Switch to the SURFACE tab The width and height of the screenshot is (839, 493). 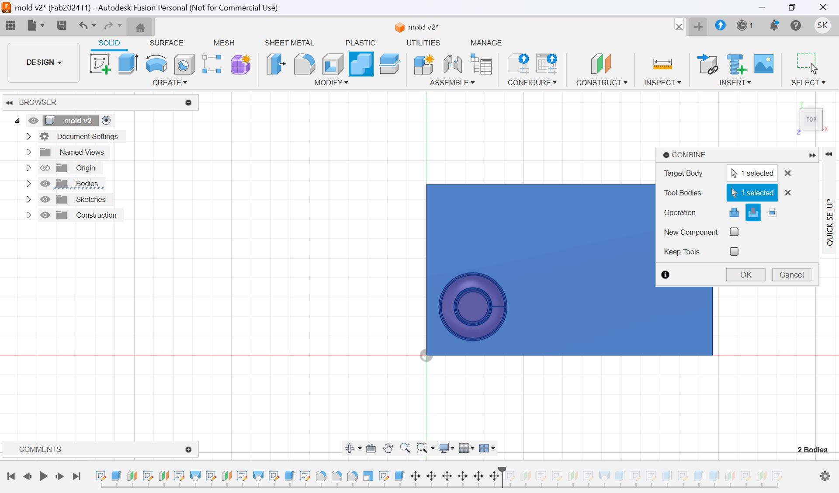tap(166, 43)
